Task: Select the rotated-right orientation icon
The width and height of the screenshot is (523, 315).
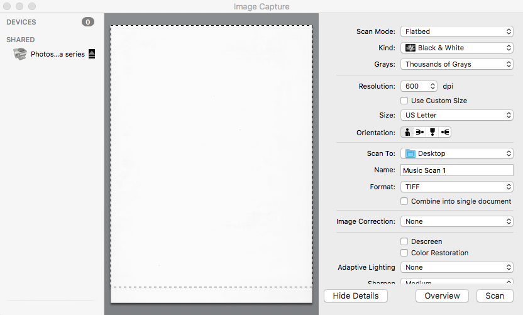Action: pos(445,133)
